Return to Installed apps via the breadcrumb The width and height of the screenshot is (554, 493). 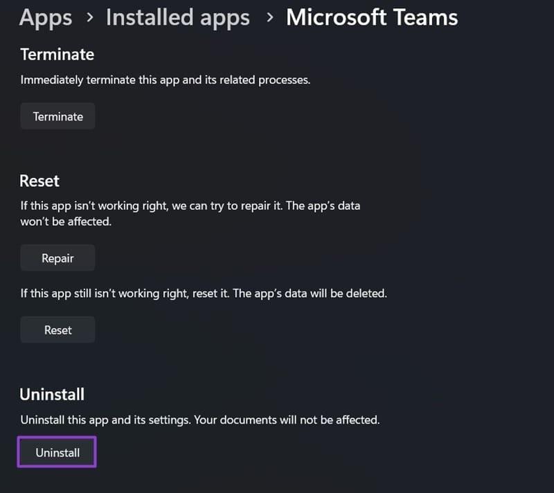177,18
